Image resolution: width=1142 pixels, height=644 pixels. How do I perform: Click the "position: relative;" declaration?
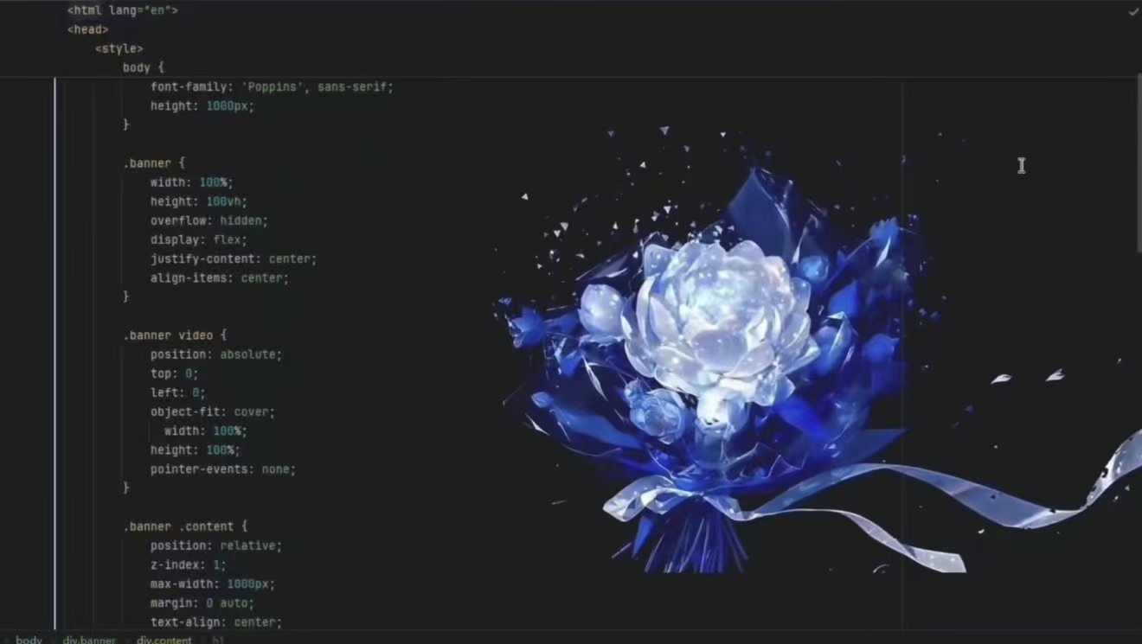pos(216,545)
